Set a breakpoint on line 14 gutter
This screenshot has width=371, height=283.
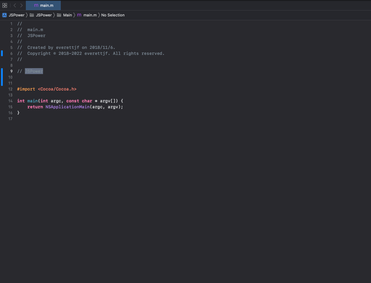click(10, 101)
